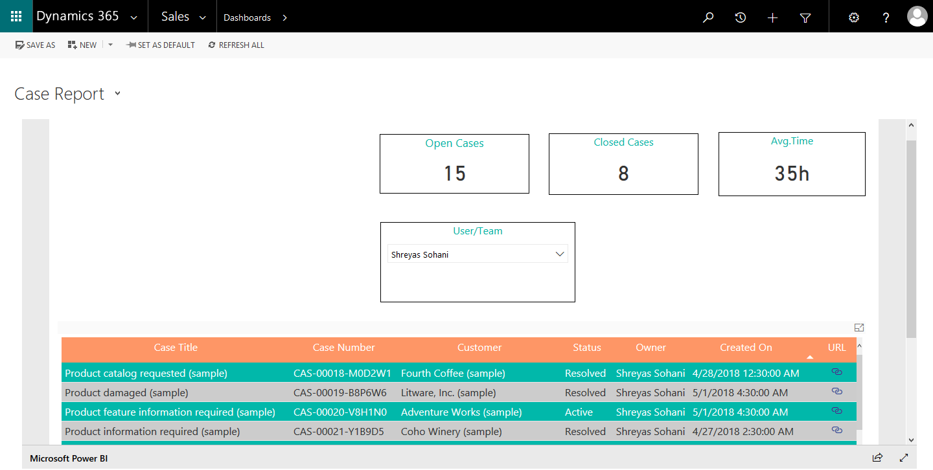Expand the Case Report view selector chevron
This screenshot has height=470, width=933.
coord(117,94)
